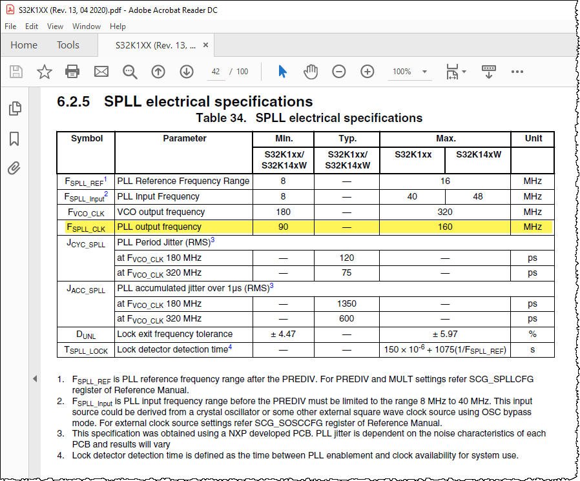580x481 pixels.
Task: Zoom in using the plus icon
Action: [367, 72]
